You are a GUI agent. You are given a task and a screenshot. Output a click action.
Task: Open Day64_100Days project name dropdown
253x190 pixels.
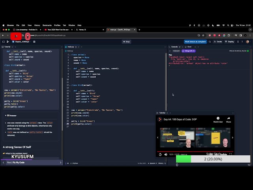pos(22,42)
